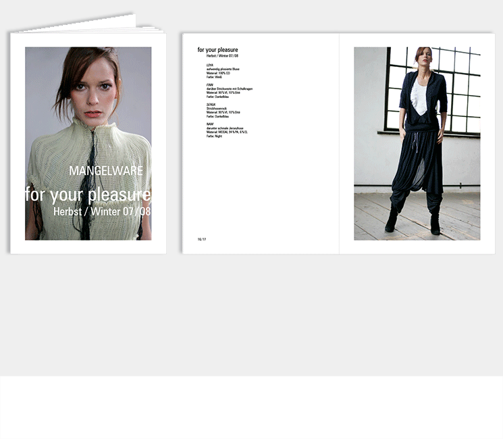Viewport: 503px width, 439px height.
Task: Click the 'darunter schmale Jerseyhose' line
Action: click(225, 128)
